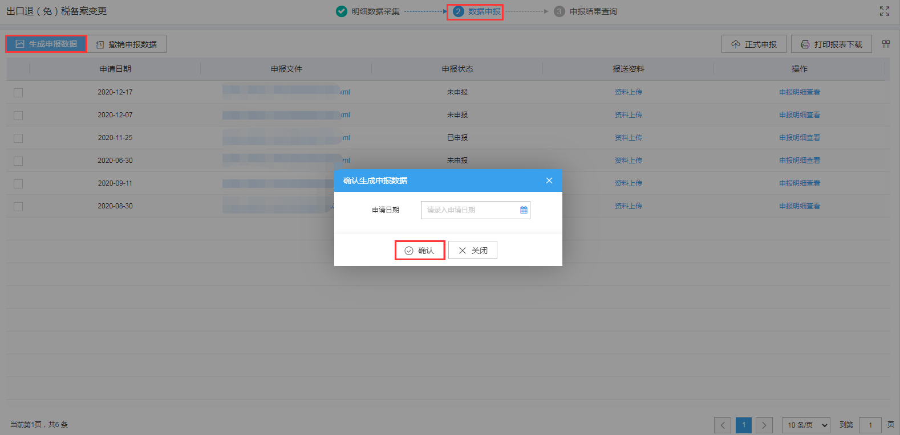Click the jump-to page number field
900x435 pixels.
pyautogui.click(x=870, y=425)
